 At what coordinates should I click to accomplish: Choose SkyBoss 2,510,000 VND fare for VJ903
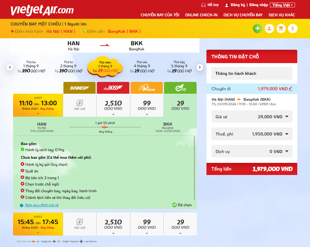coord(113,224)
